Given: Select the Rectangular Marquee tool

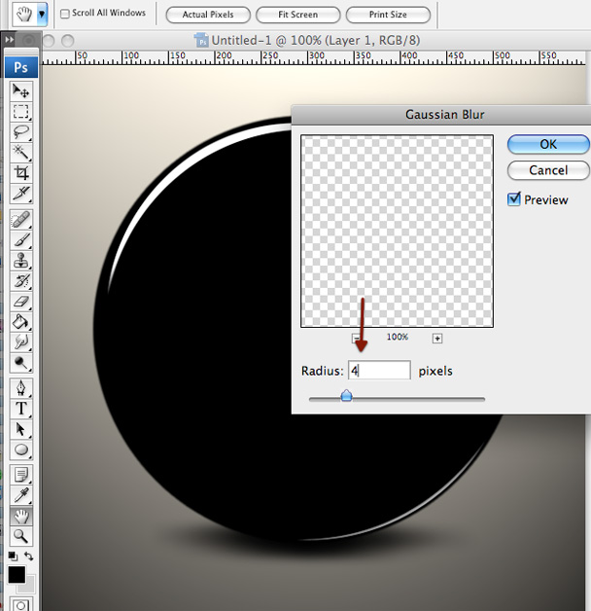Looking at the screenshot, I should tap(20, 112).
